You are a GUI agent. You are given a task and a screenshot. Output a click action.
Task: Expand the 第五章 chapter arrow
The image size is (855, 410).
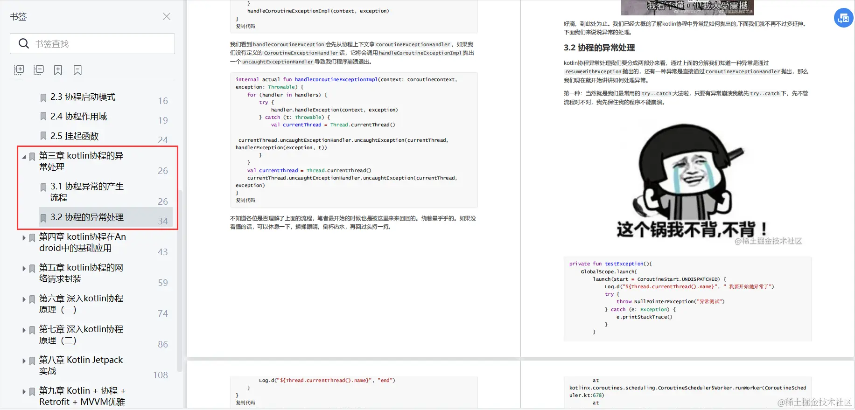(24, 269)
